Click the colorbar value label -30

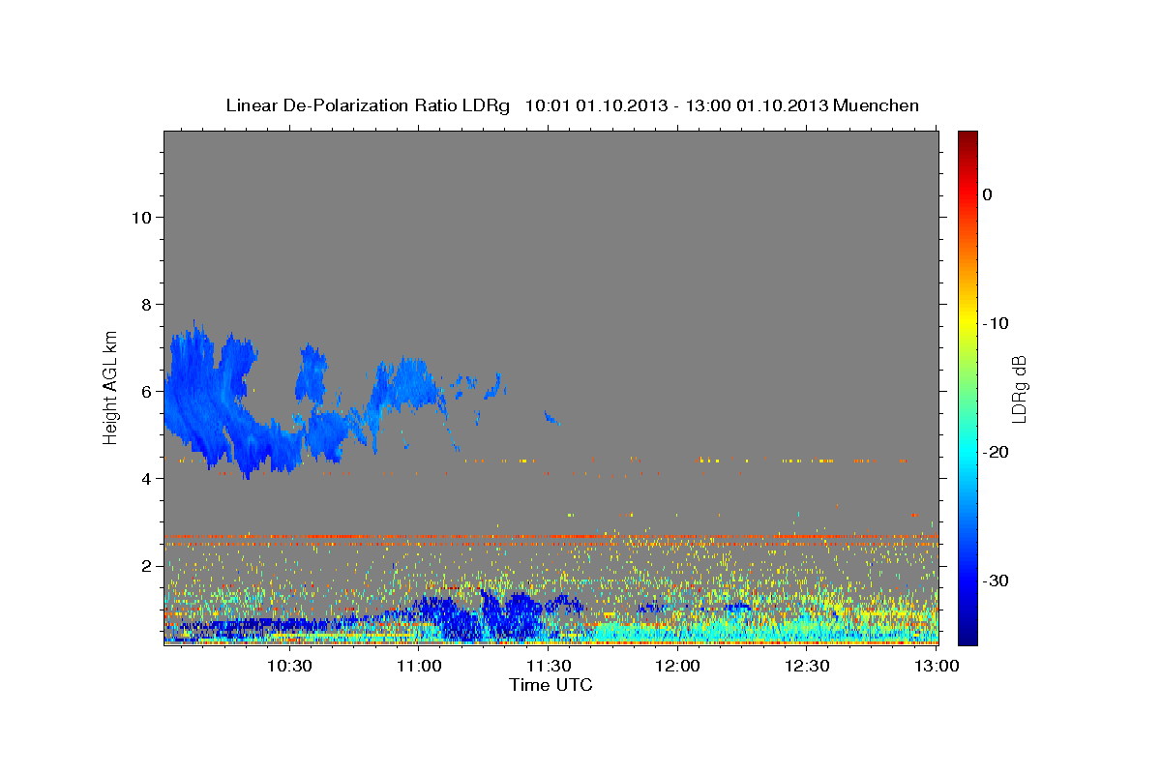click(996, 580)
